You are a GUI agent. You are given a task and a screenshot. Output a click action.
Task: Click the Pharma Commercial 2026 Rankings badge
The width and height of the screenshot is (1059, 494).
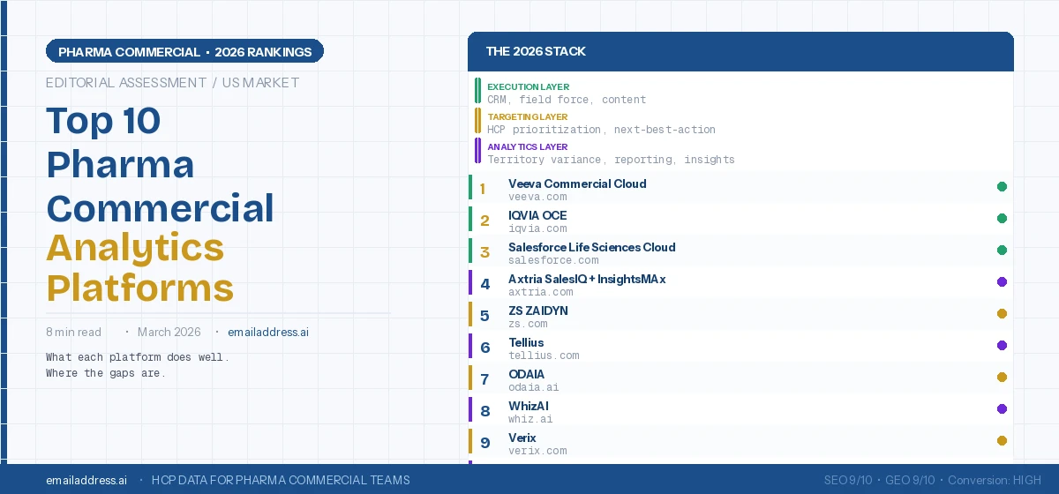tap(185, 52)
